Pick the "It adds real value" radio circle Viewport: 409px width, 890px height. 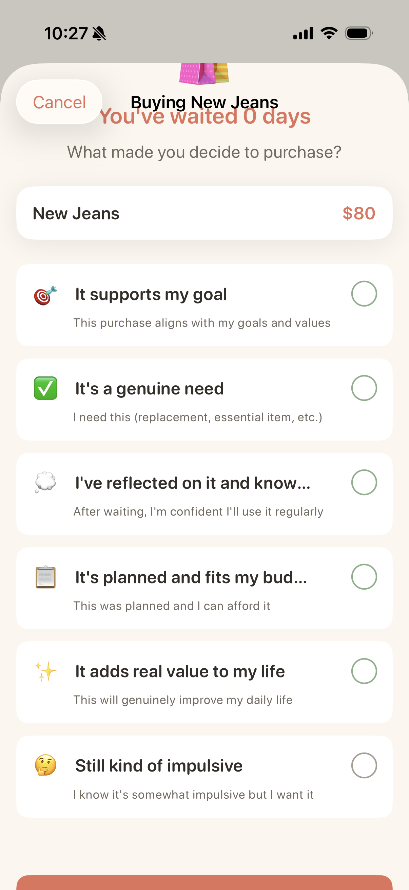click(x=364, y=671)
